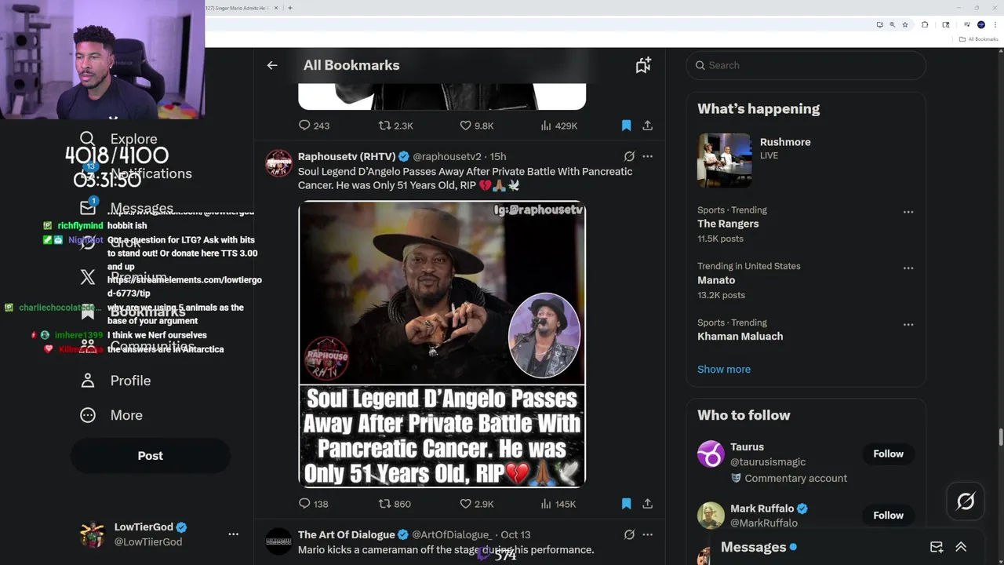Open the Rushmore live thumbnail
1004x565 pixels.
[725, 160]
